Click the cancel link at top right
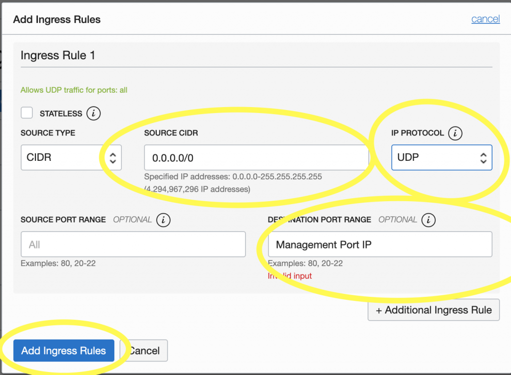Image resolution: width=511 pixels, height=375 pixels. (x=486, y=19)
